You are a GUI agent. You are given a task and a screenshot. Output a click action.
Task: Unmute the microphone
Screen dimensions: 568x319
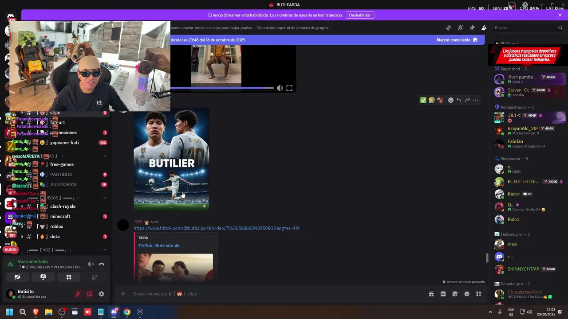78,294
